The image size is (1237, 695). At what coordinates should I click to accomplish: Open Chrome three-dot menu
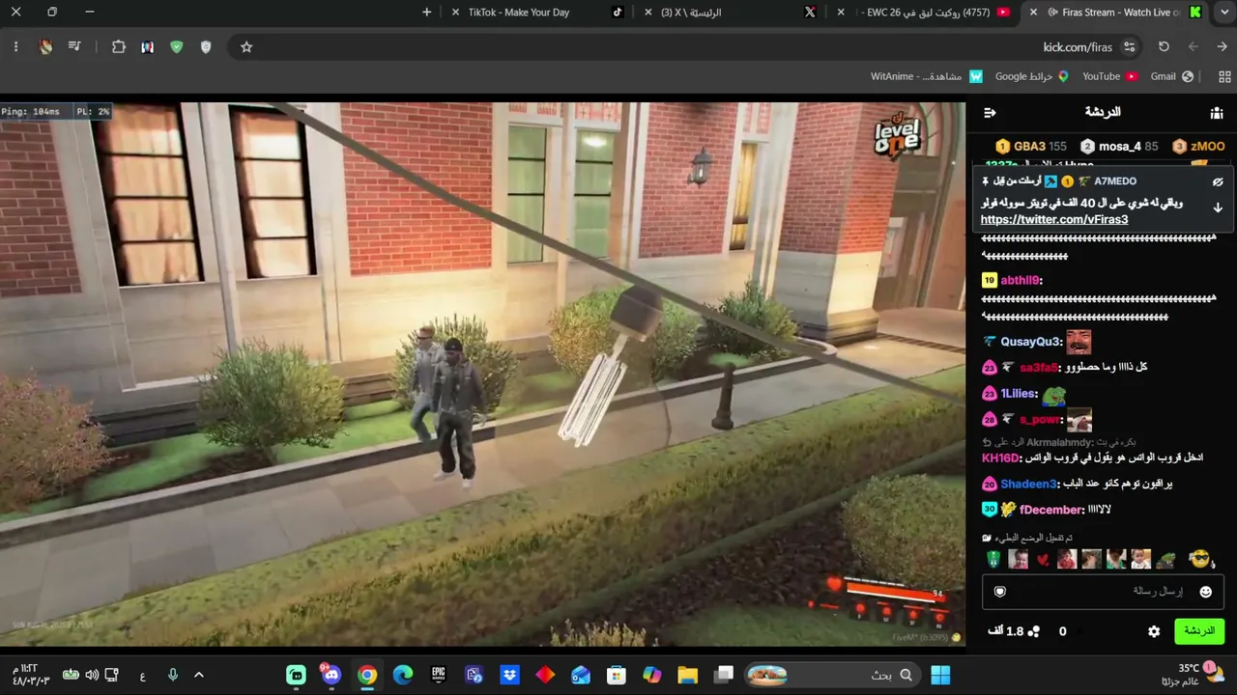[15, 46]
